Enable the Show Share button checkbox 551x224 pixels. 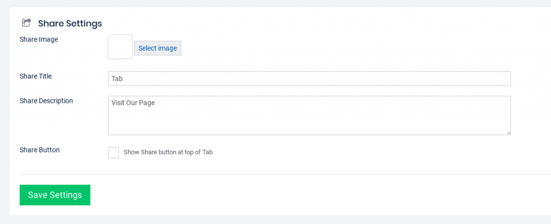point(114,153)
